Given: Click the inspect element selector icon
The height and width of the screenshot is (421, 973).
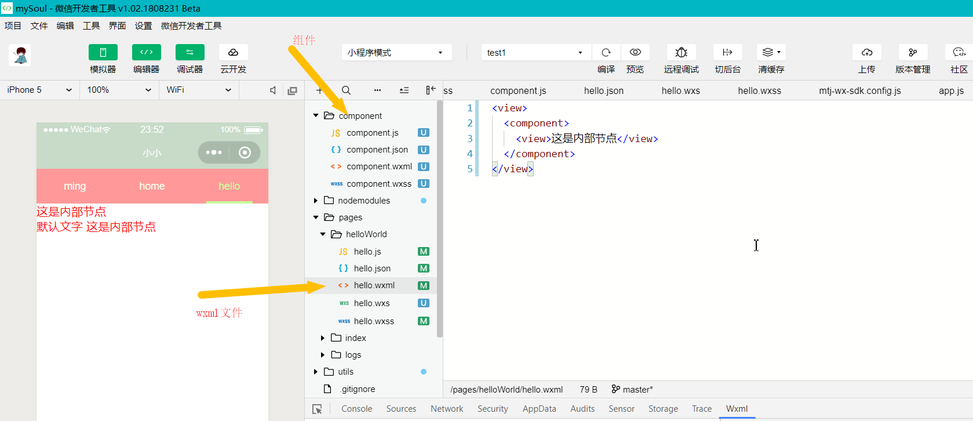Looking at the screenshot, I should [x=317, y=409].
